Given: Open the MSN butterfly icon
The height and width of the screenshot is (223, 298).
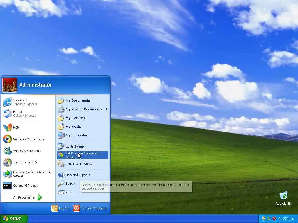Looking at the screenshot, I should point(7,127).
